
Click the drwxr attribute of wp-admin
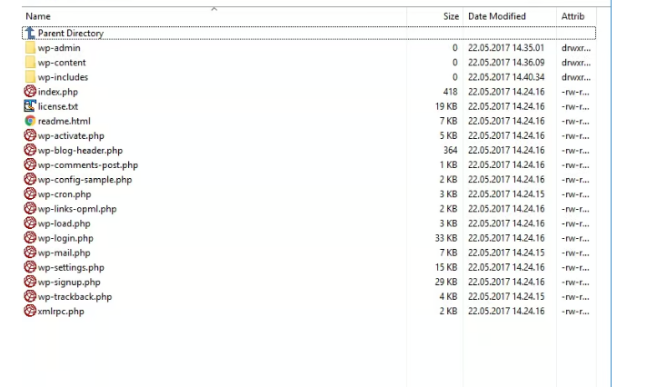point(576,48)
